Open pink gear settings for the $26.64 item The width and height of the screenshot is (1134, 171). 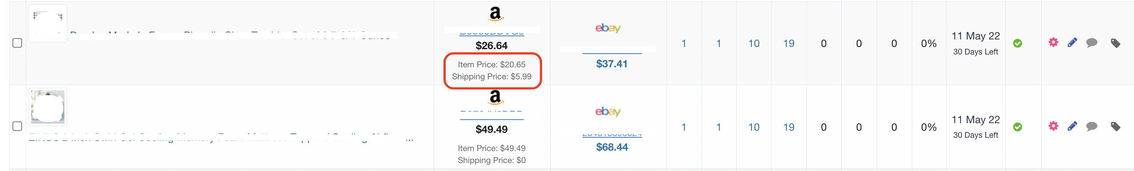1053,43
